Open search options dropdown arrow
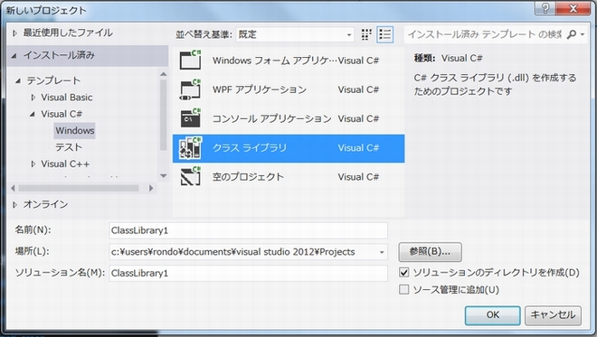597x337 pixels. point(583,34)
